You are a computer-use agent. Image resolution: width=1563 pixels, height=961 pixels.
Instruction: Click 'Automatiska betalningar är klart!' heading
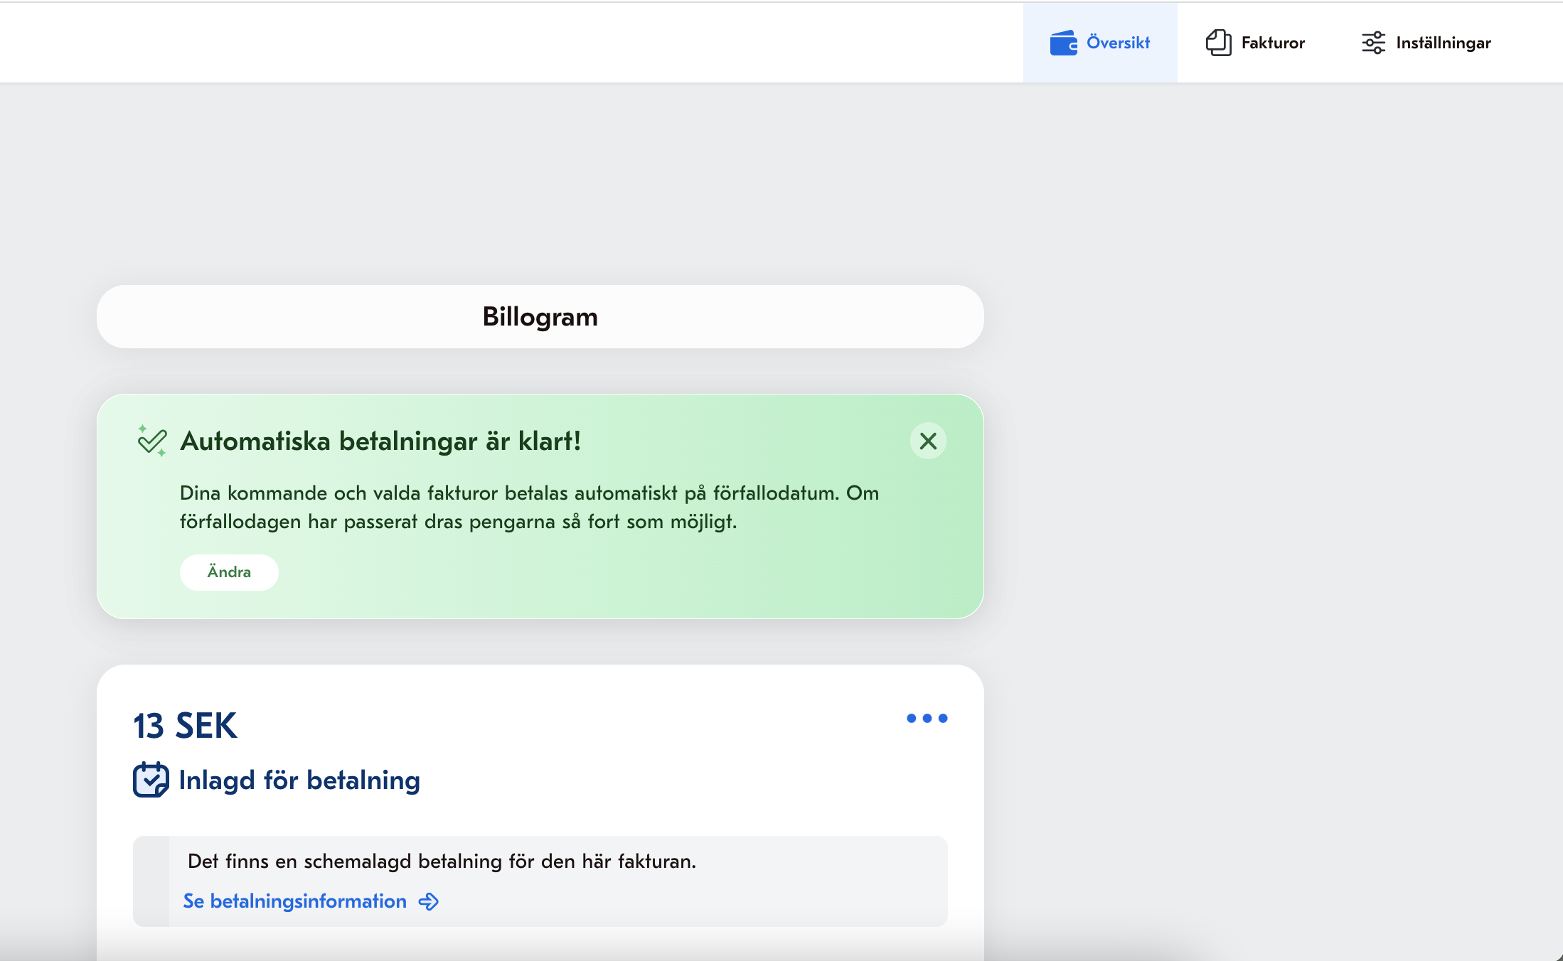[381, 441]
